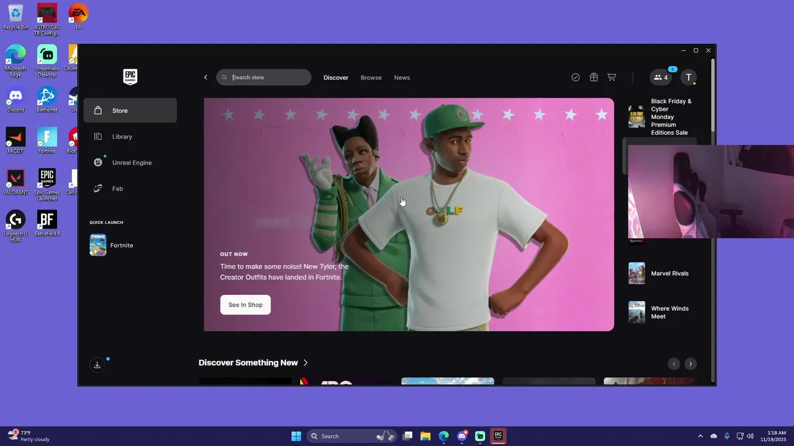Select the Microsoft Edge desktop shortcut
Screen dimensions: 794x446
point(16,61)
